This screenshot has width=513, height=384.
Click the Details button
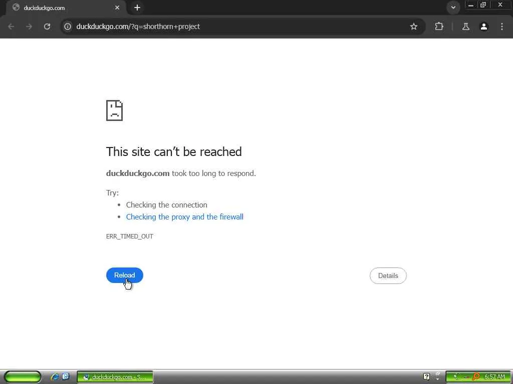388,275
